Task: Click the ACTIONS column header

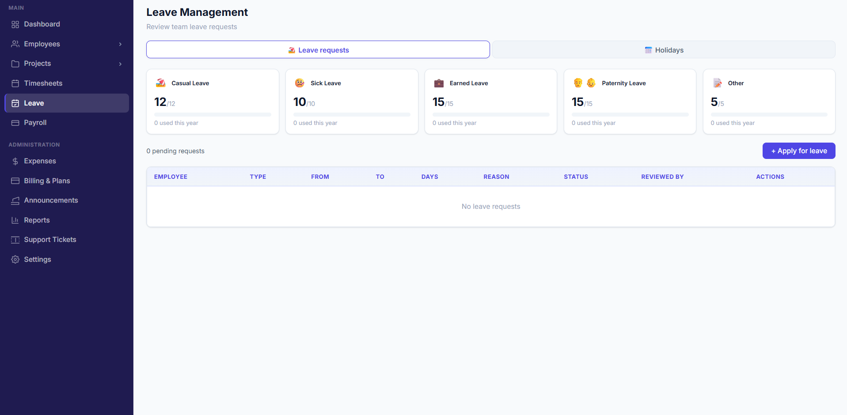Action: point(770,177)
